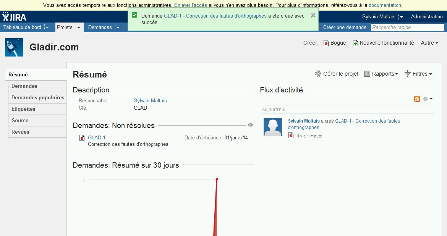Click the Nouvelle fonctionnalité create link
This screenshot has width=447, height=236.
(x=387, y=43)
